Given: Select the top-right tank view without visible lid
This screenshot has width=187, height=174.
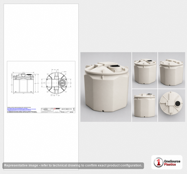Looking at the screenshot, I should (172, 70).
